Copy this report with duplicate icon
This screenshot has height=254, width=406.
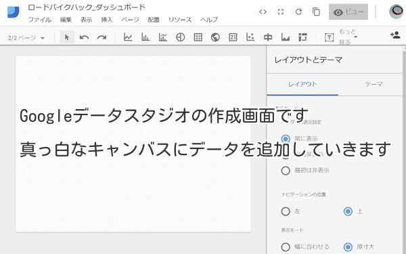click(x=316, y=12)
